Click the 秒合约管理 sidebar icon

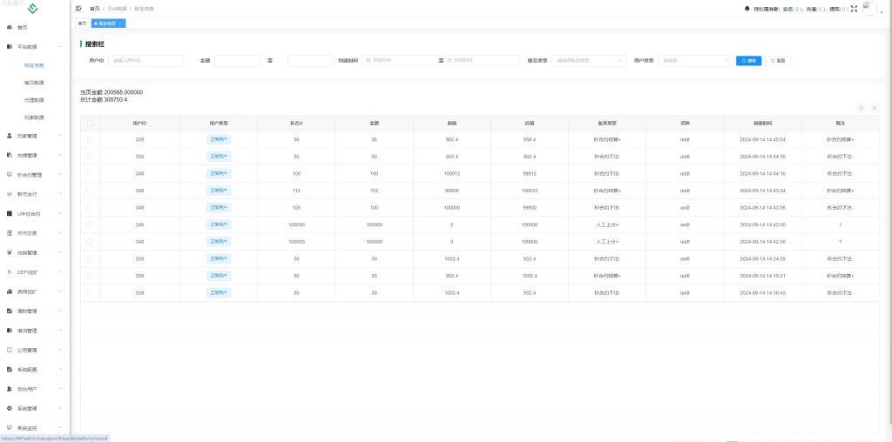pyautogui.click(x=9, y=175)
